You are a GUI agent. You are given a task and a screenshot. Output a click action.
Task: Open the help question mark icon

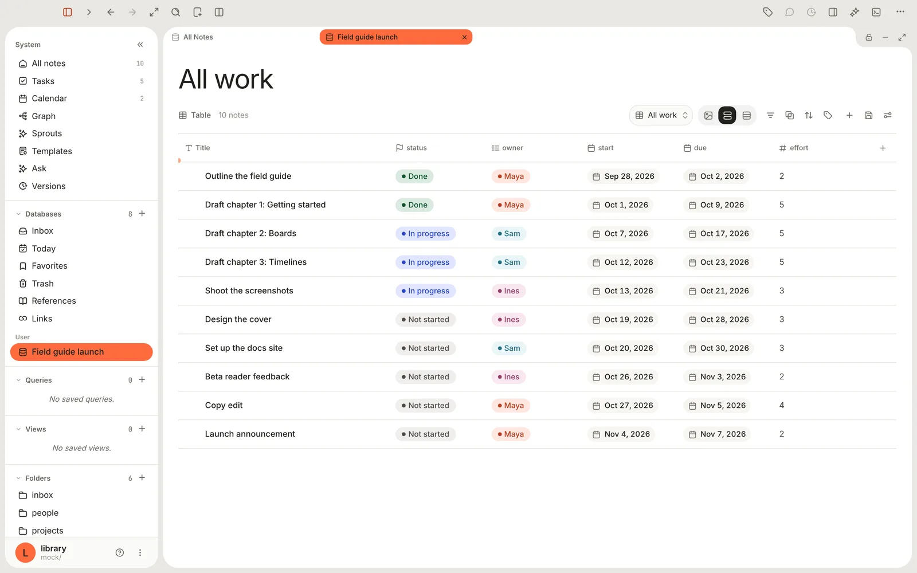pos(120,553)
